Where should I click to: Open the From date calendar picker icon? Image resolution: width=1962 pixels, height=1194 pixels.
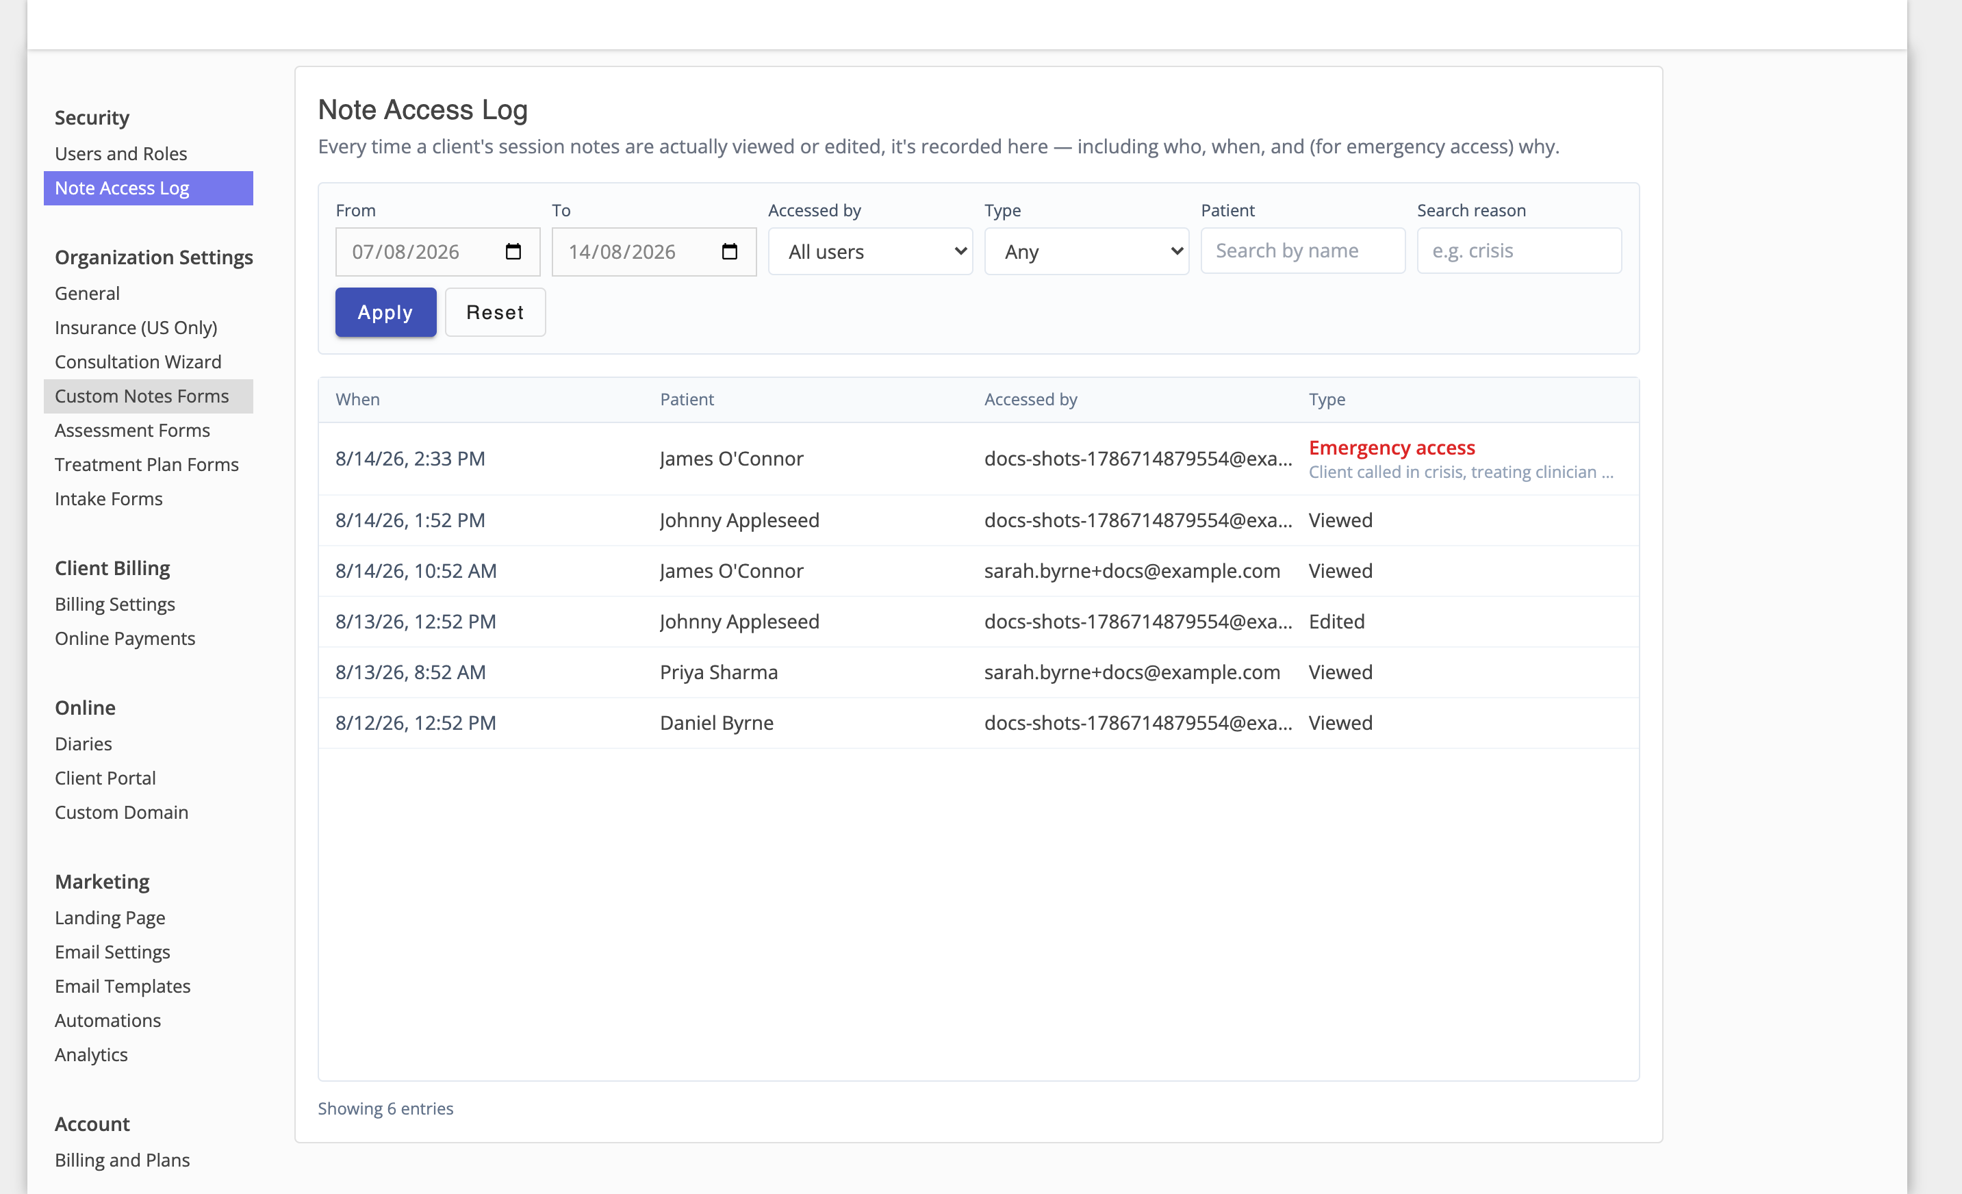513,252
